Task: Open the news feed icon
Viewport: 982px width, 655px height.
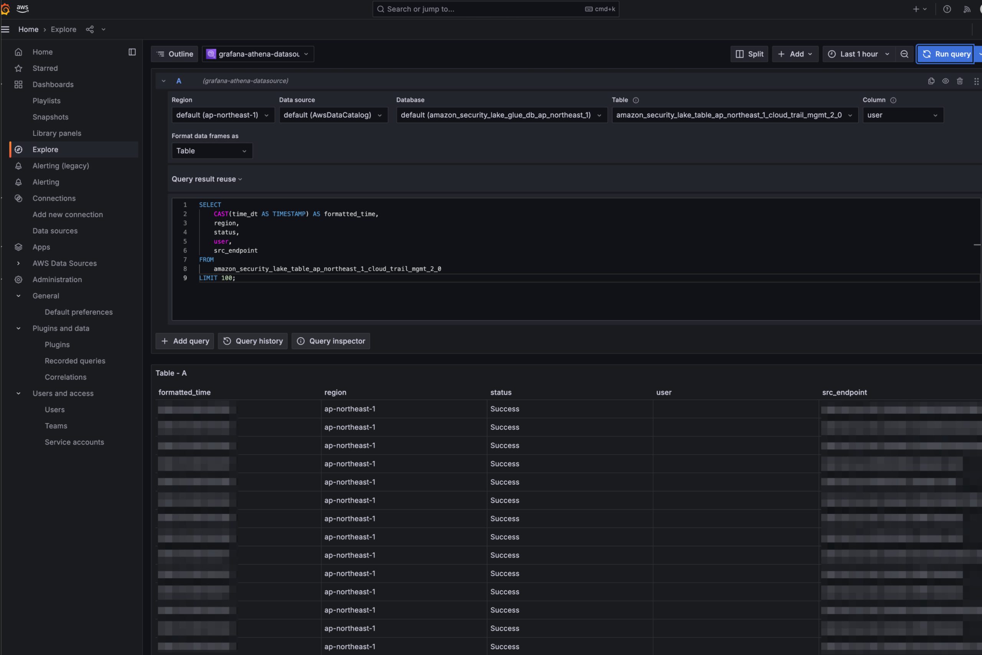Action: click(x=967, y=9)
